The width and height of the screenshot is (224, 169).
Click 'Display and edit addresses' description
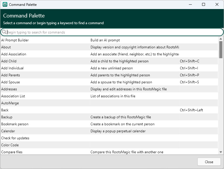tap(129, 89)
